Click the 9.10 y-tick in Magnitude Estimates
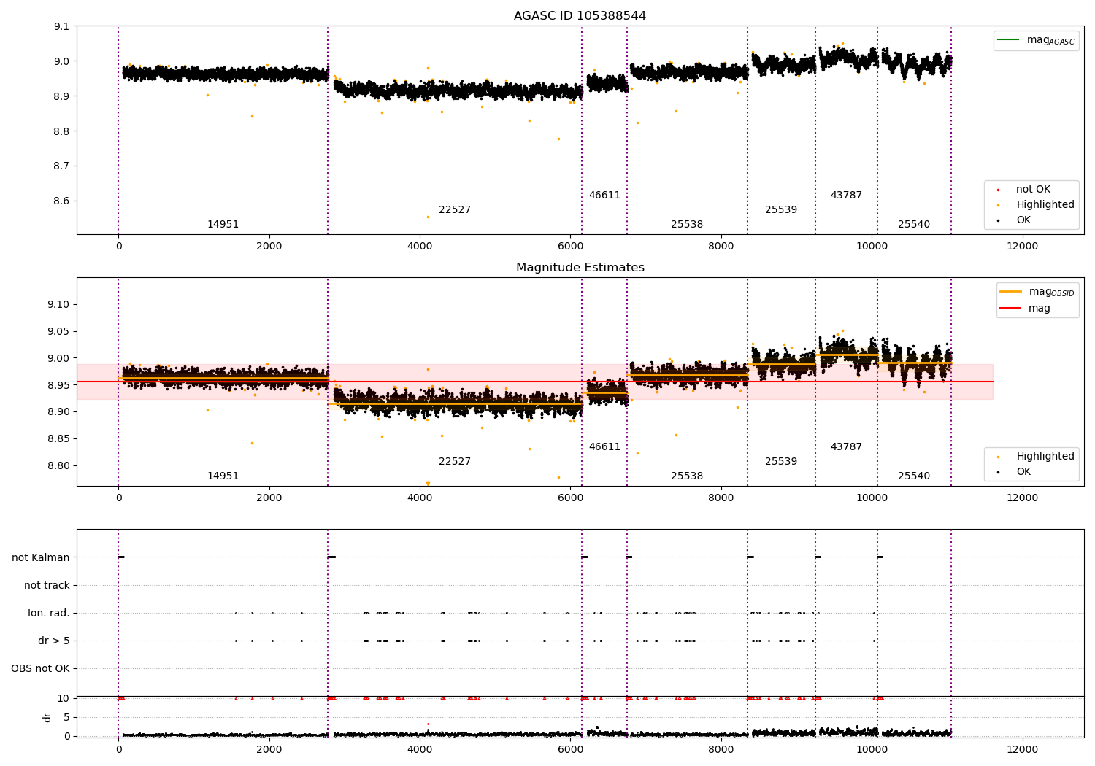Viewport: 1095px width, 766px height. tap(59, 305)
